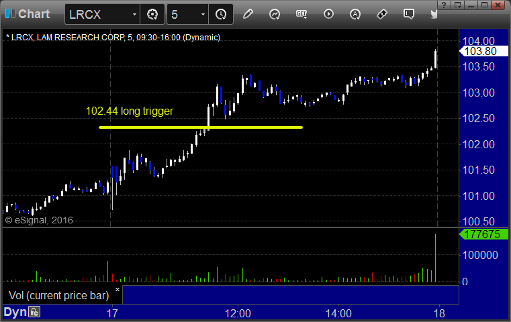This screenshot has height=322, width=511.
Task: Open the circled A dropdown icon
Action: coord(355,14)
